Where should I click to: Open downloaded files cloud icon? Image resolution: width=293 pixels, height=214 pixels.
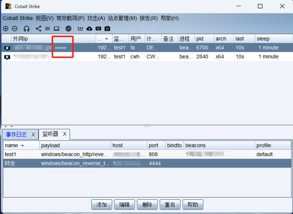click(89, 28)
